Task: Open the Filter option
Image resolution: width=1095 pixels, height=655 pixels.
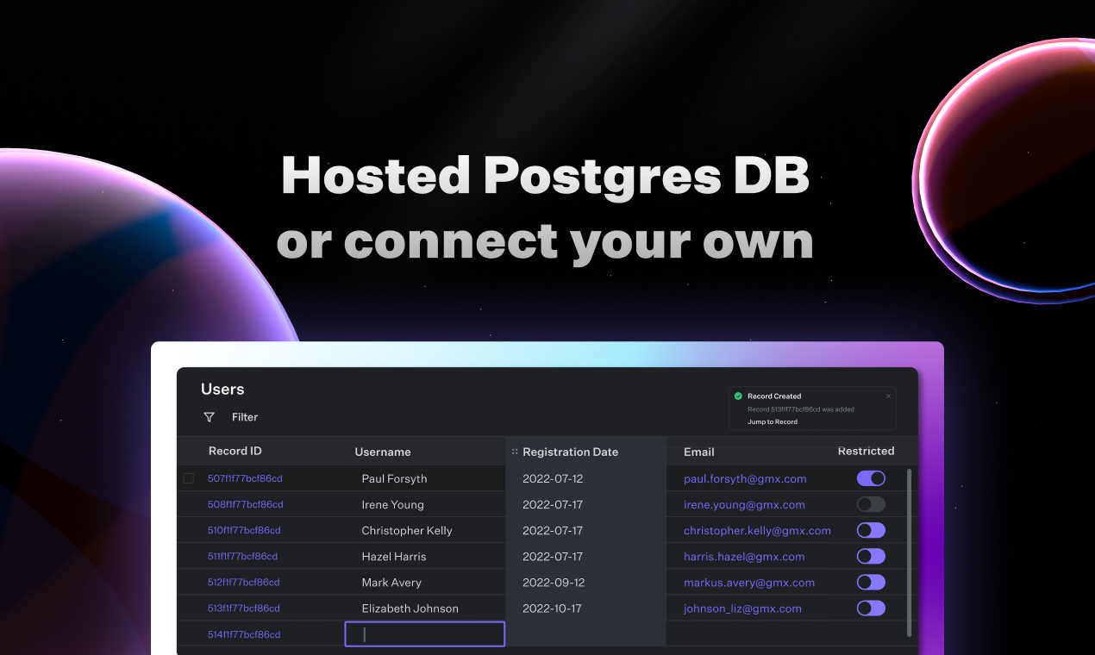Action: 245,417
